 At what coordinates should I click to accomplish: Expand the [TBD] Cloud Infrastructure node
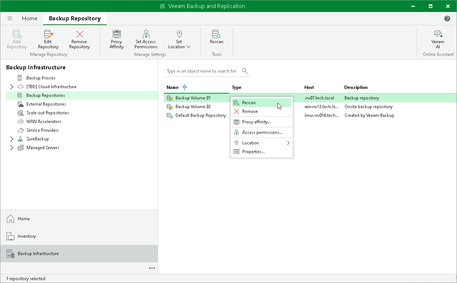click(x=12, y=87)
